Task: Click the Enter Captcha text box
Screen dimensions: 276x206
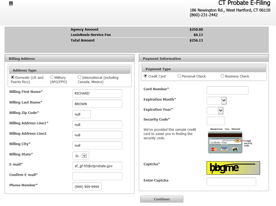Action: [x=231, y=182]
